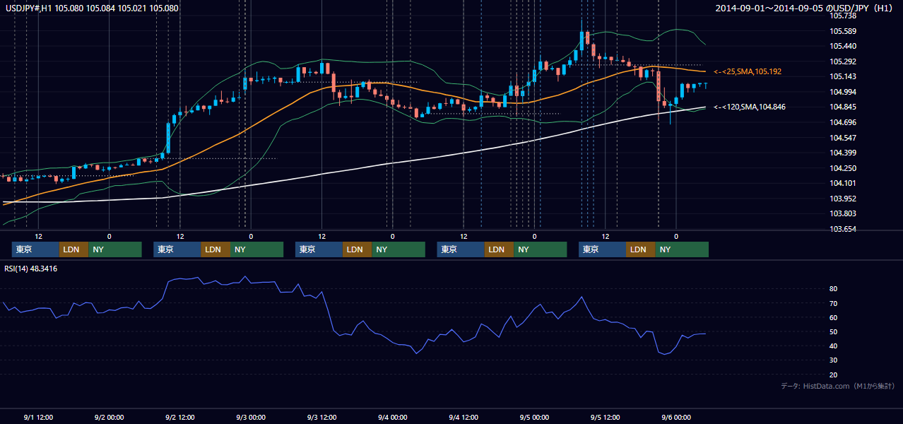The image size is (903, 424).
Task: Click price axis value 103.952
Action: point(843,199)
